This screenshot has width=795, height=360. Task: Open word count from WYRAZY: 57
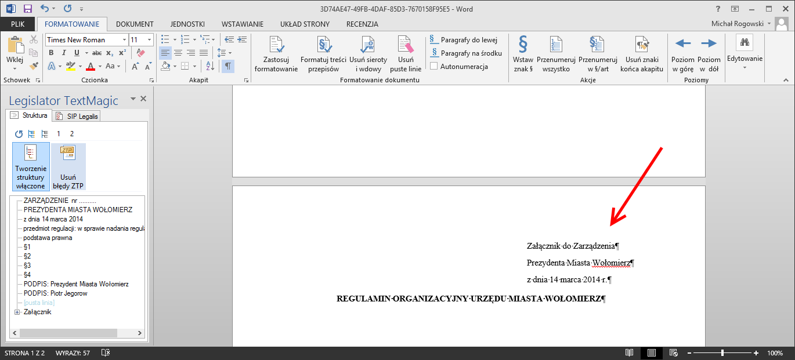(73, 353)
